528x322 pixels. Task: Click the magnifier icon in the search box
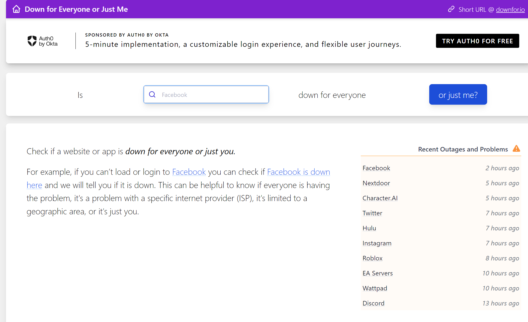pos(152,94)
